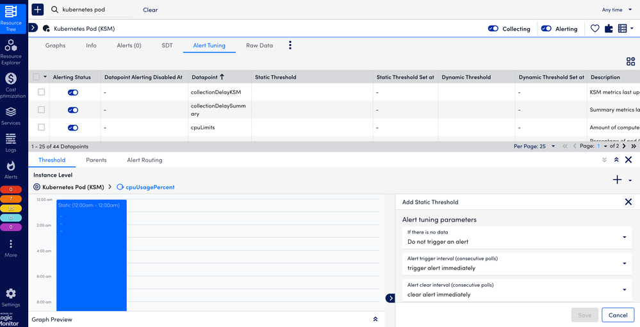The height and width of the screenshot is (327, 640).
Task: Switch to the Info tab
Action: click(x=91, y=45)
